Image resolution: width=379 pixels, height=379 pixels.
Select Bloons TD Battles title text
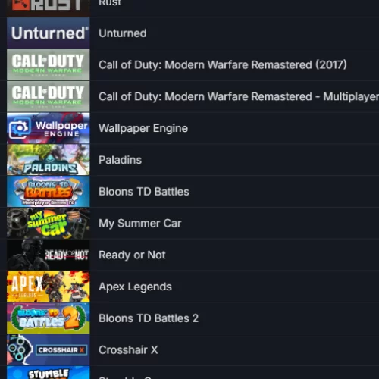coord(144,192)
